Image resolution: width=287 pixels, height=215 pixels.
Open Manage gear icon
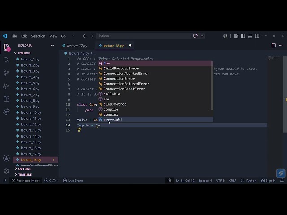6,171
